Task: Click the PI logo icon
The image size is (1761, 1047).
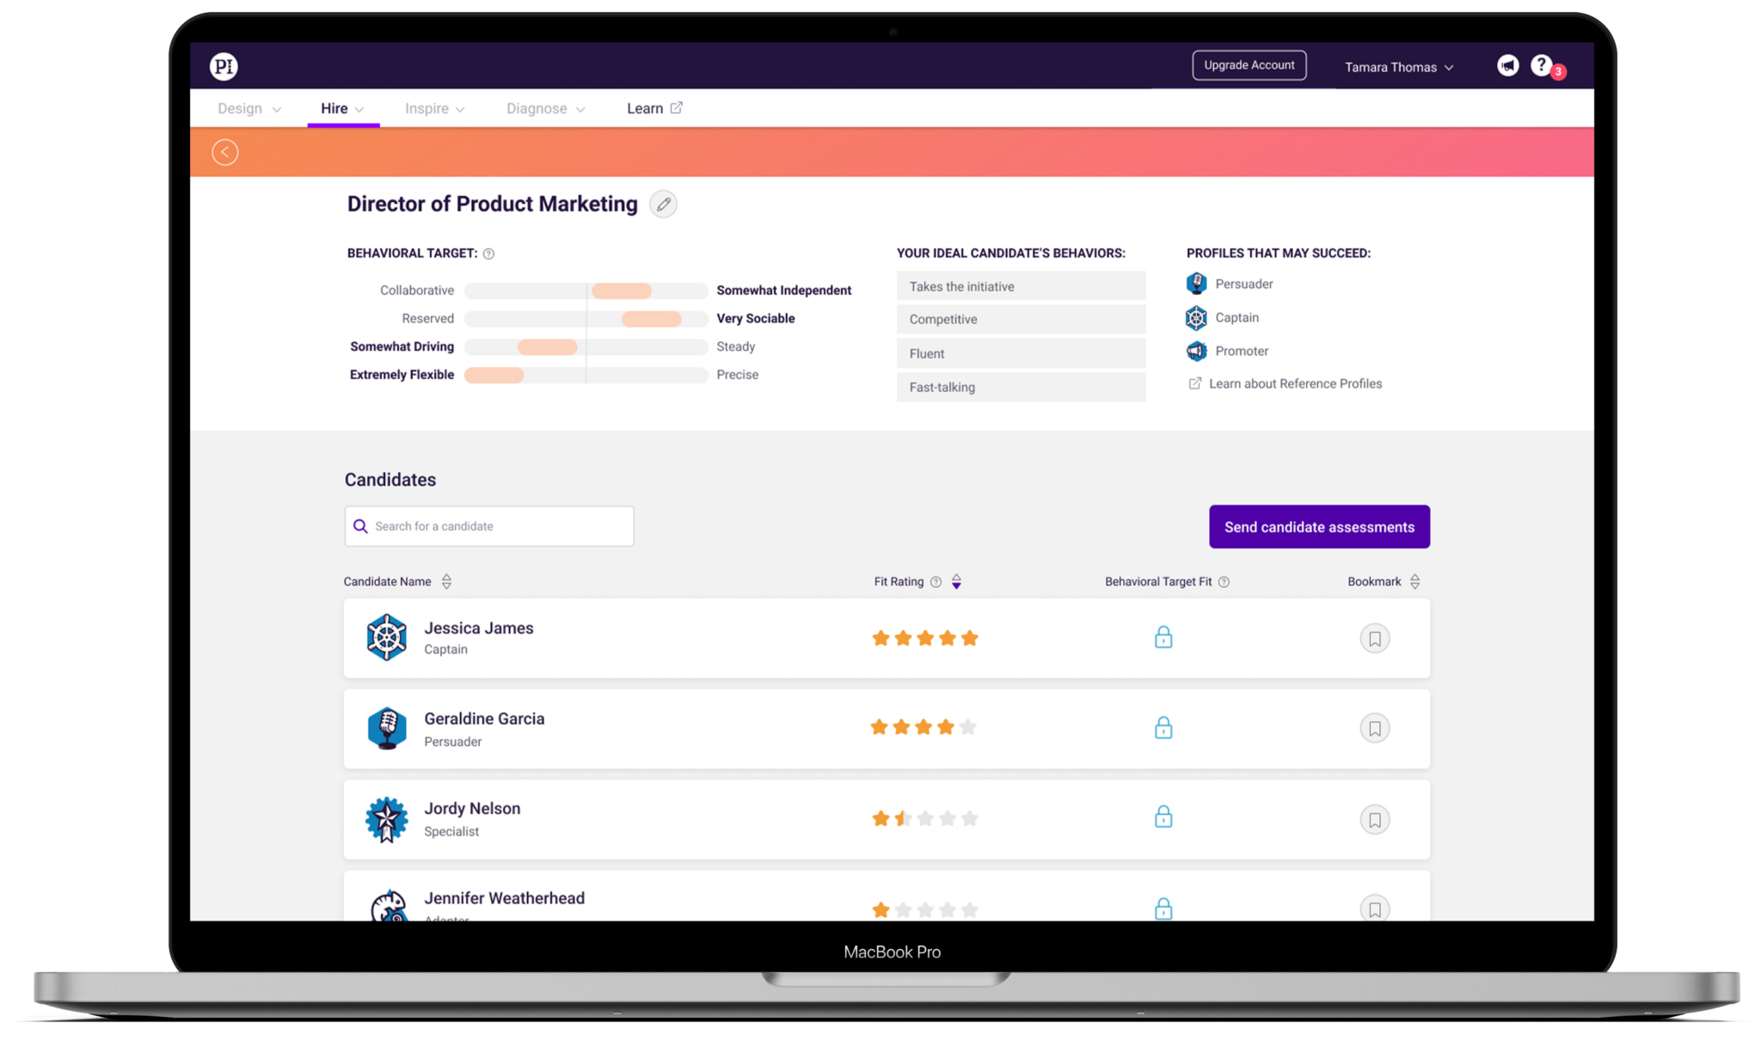Action: pyautogui.click(x=224, y=66)
